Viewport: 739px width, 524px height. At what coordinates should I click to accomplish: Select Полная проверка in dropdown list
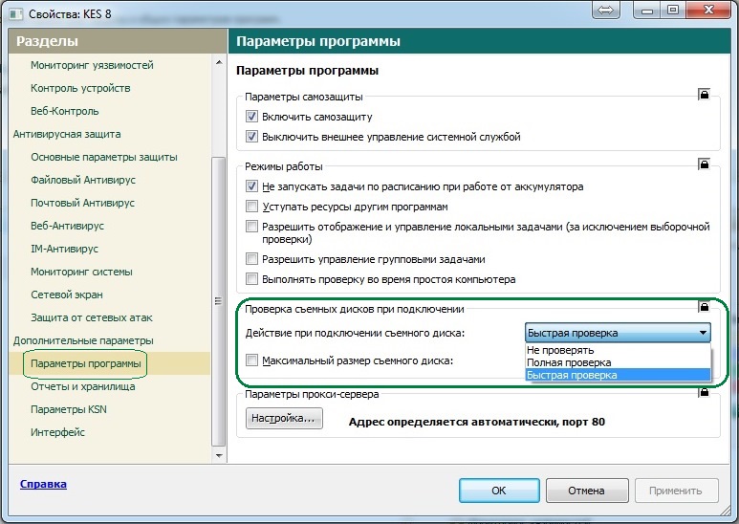[618, 362]
